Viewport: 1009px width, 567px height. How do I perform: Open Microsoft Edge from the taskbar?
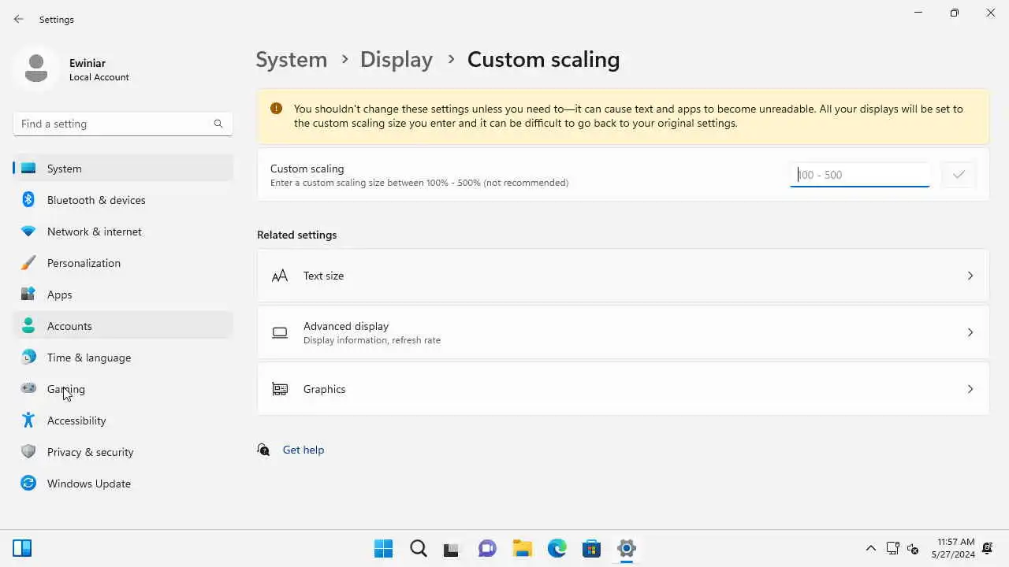point(557,548)
